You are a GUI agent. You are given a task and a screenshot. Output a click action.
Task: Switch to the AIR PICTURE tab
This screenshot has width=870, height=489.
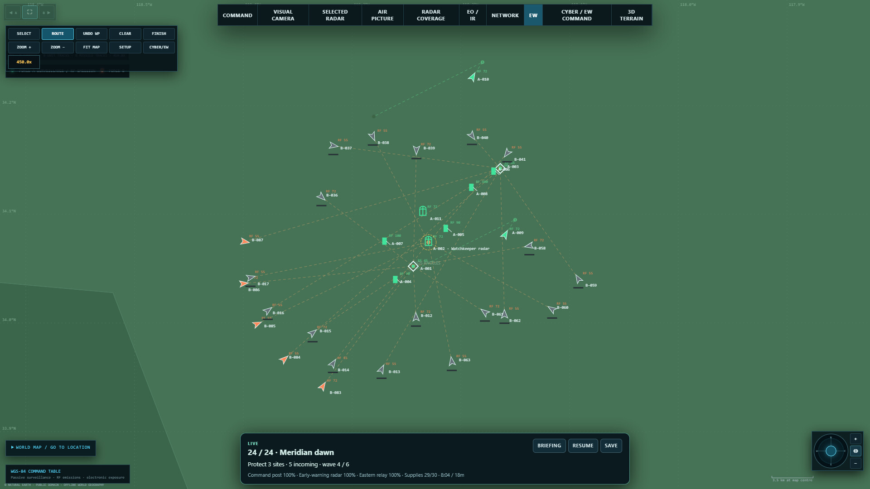[382, 15]
